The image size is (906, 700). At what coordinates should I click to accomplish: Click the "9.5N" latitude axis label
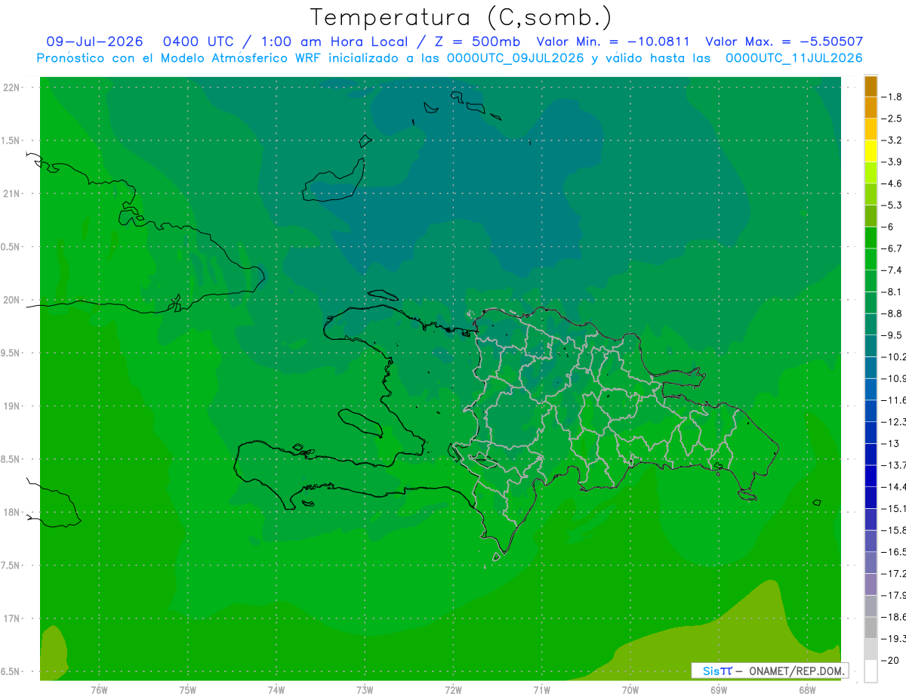coord(11,353)
